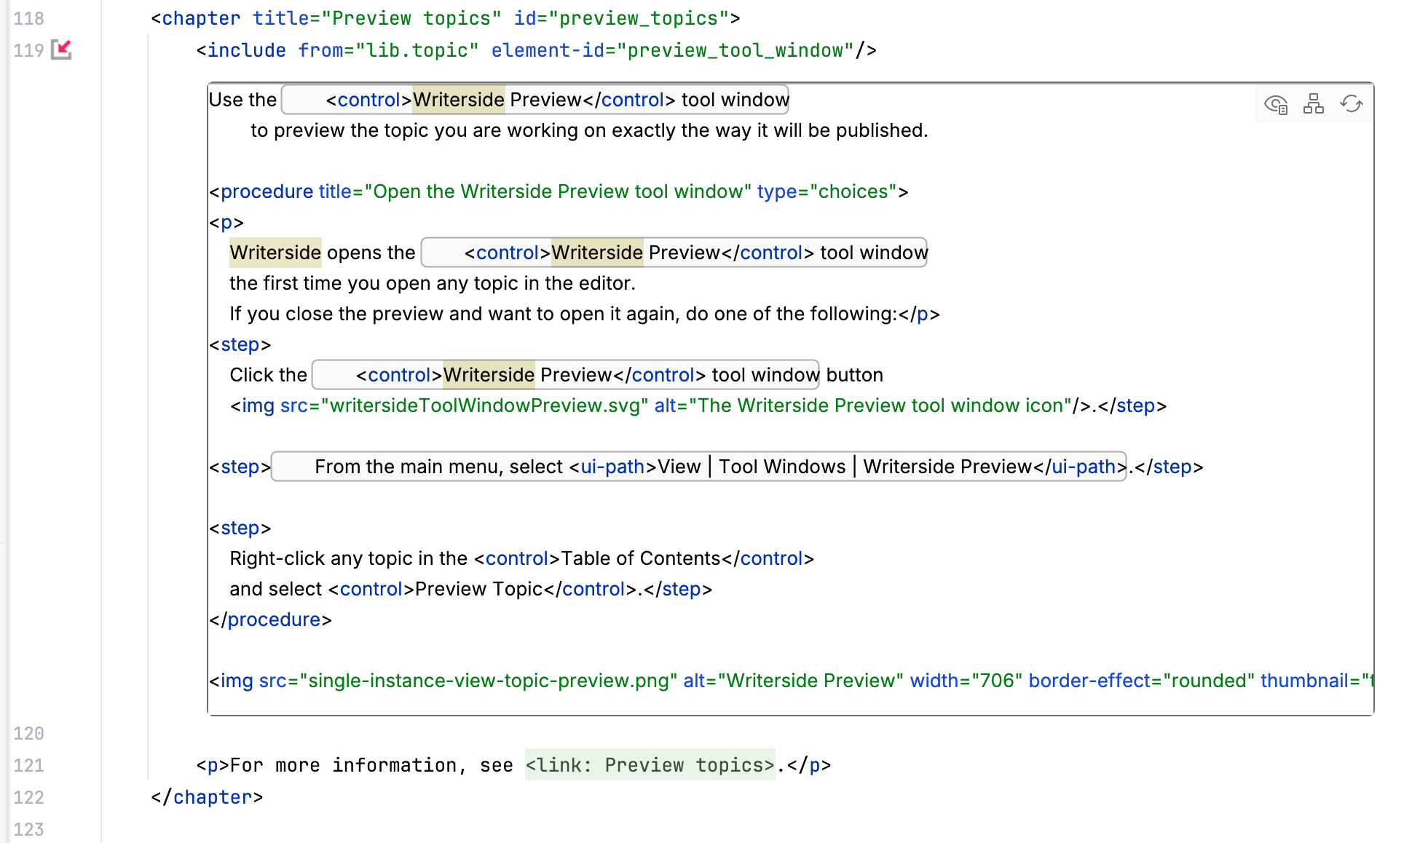The width and height of the screenshot is (1420, 843).
Task: Click the closing chapter tag on line 122
Action: 207,797
